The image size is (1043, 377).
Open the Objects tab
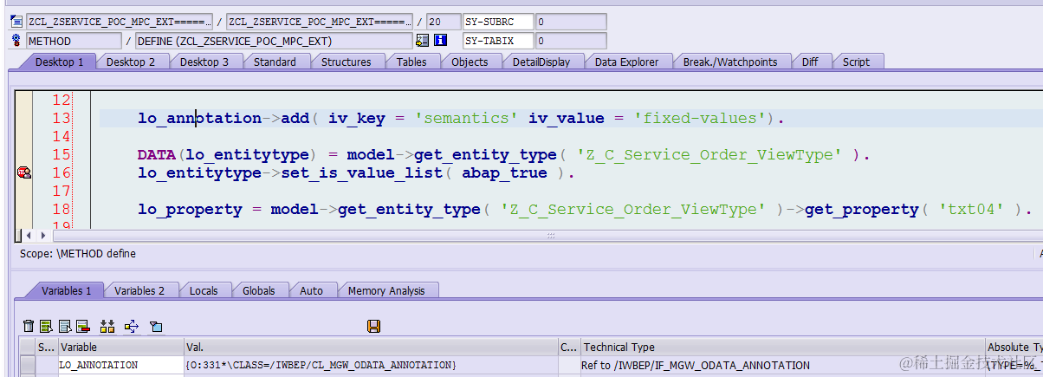[x=470, y=62]
